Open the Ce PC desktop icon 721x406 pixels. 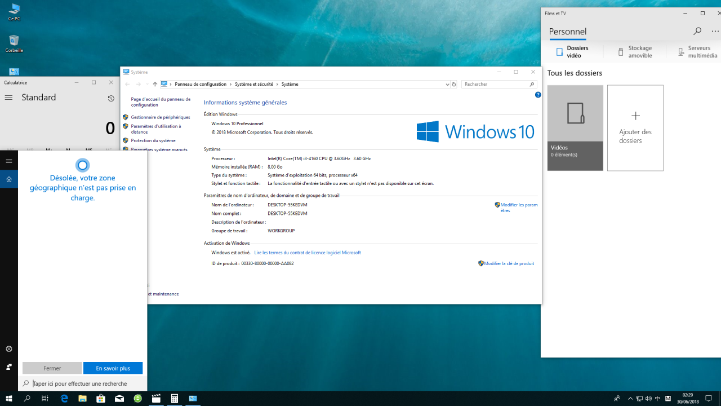pyautogui.click(x=14, y=12)
